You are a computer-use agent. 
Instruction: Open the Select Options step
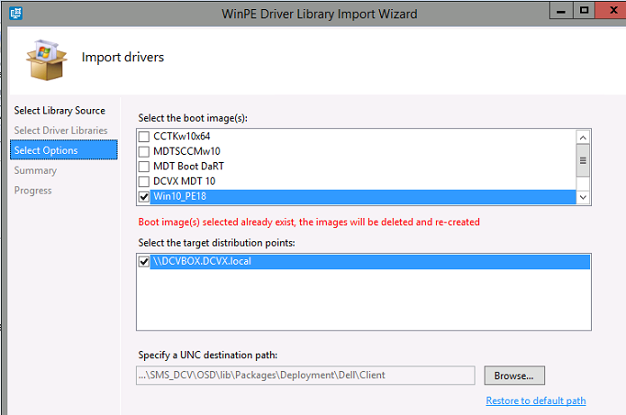point(64,150)
